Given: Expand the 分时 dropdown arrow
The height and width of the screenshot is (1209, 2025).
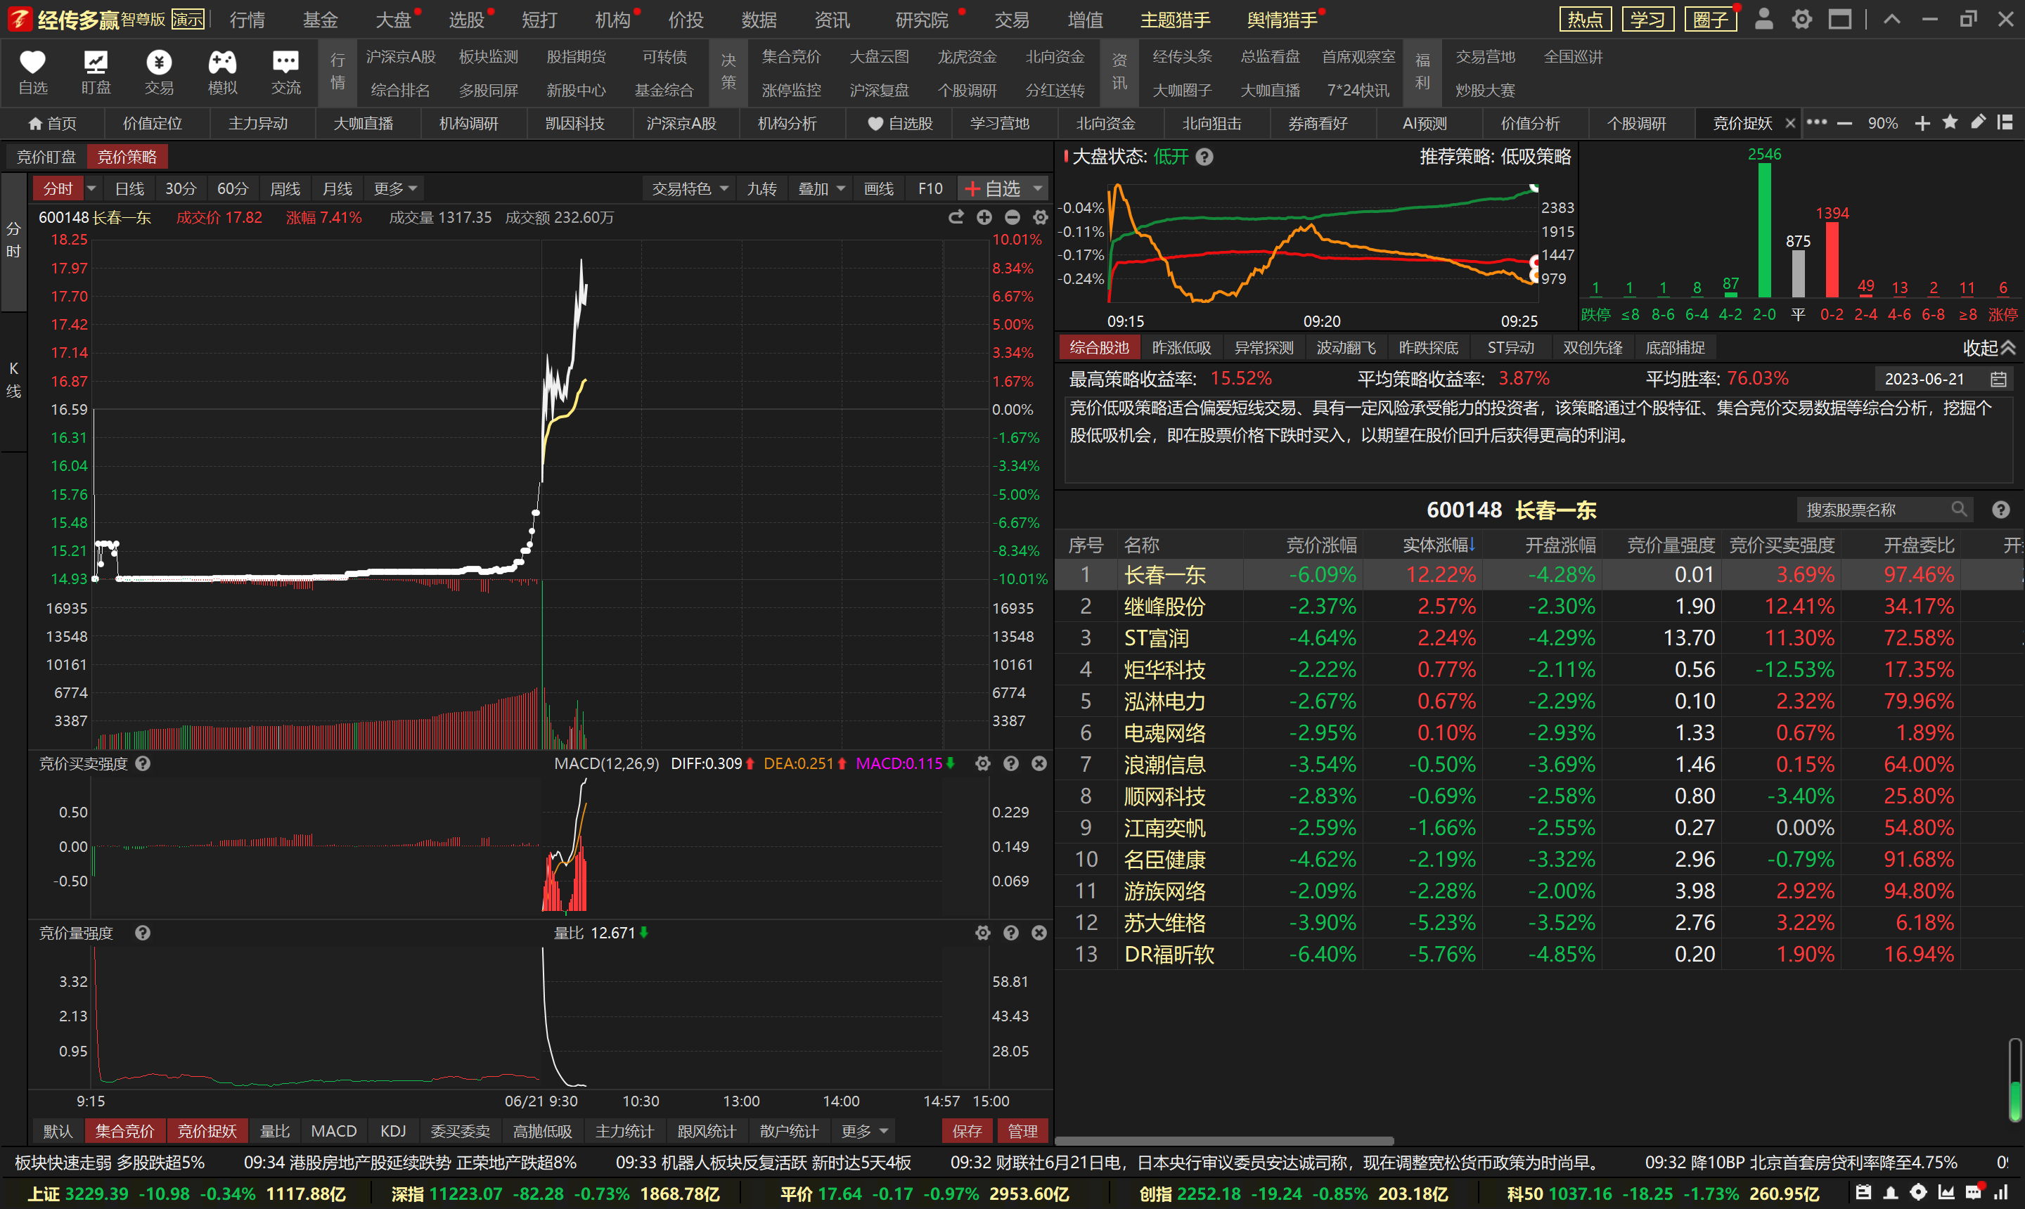Looking at the screenshot, I should tap(91, 188).
